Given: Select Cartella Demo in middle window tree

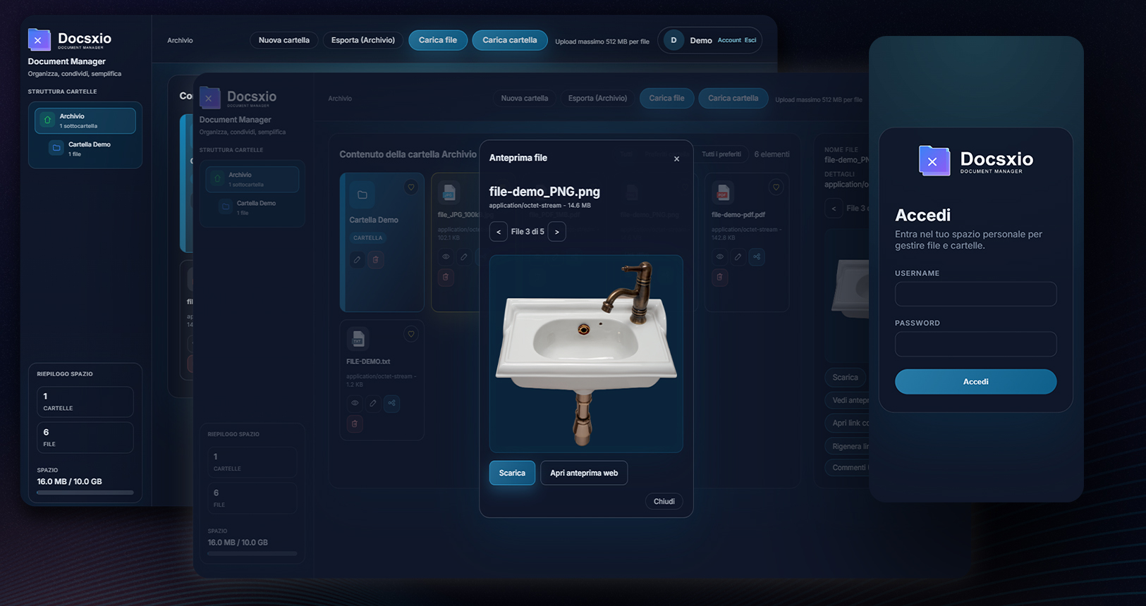Looking at the screenshot, I should click(x=257, y=207).
